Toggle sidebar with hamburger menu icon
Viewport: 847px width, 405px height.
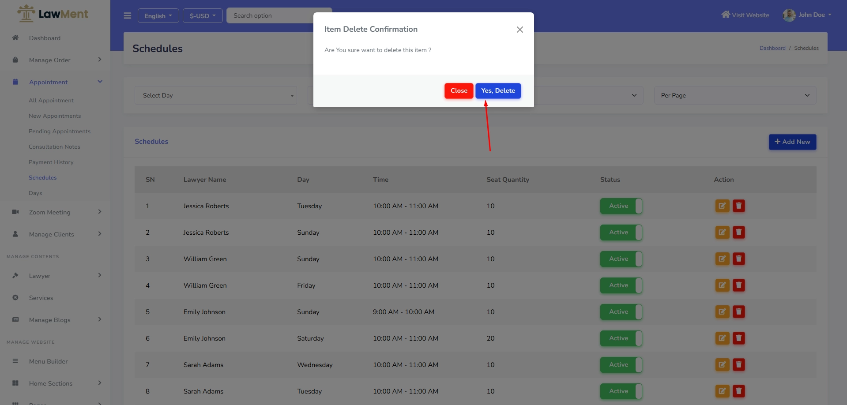tap(128, 15)
